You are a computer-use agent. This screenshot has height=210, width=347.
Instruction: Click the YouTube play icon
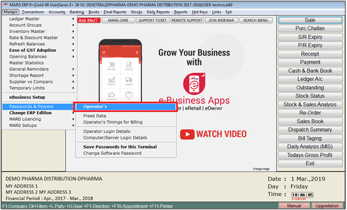coord(187,134)
